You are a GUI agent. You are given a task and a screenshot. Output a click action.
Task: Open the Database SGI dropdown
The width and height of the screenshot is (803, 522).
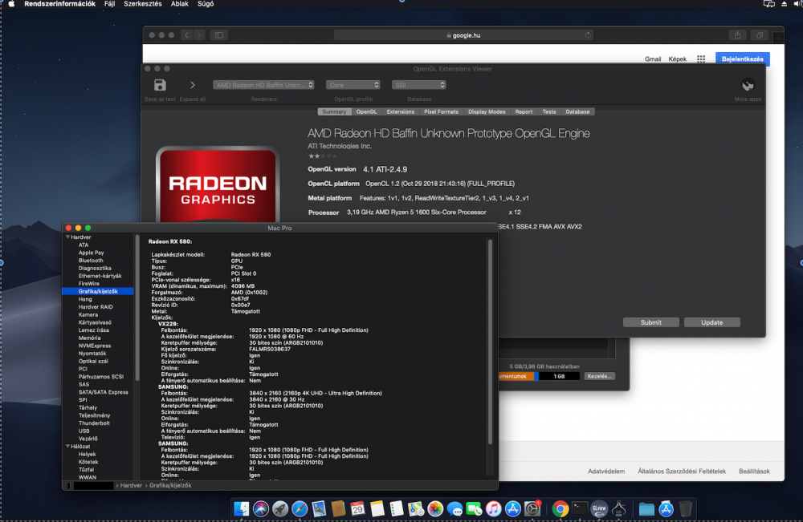[419, 85]
